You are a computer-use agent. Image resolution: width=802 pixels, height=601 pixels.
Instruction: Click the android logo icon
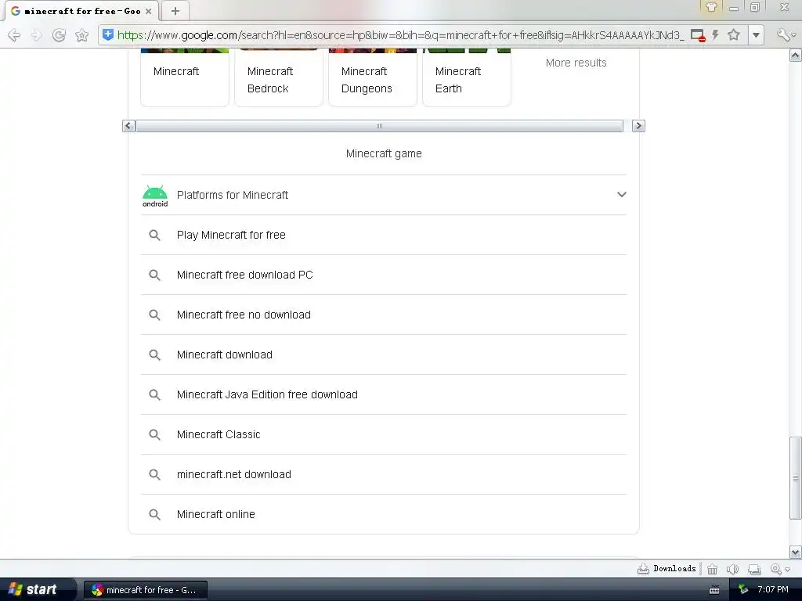(155, 196)
